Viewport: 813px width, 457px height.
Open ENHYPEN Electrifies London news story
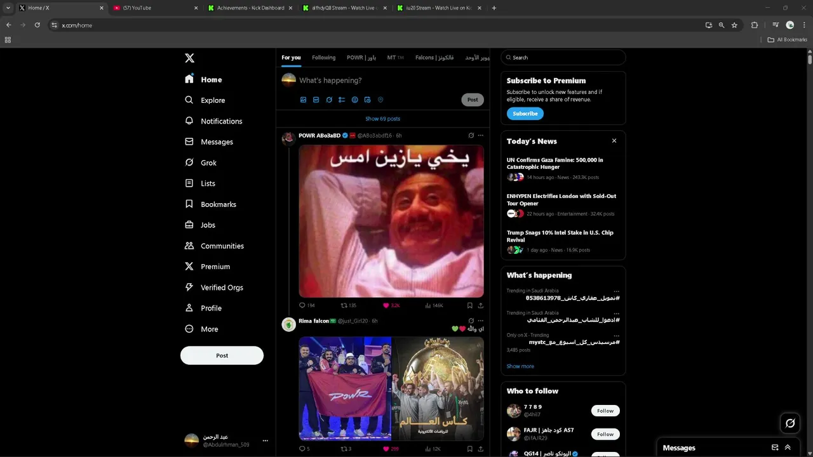(563, 204)
